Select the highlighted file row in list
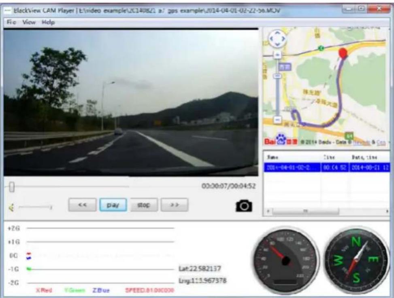Image resolution: width=394 pixels, height=298 pixels. coord(326,167)
